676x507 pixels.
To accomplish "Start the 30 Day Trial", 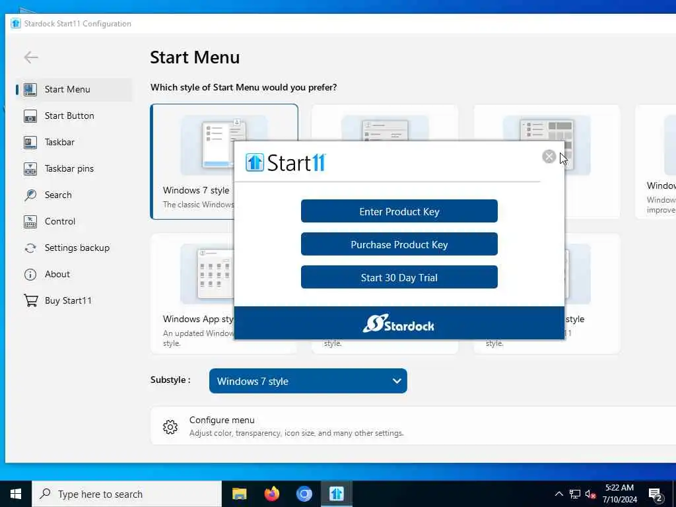I will [x=399, y=277].
